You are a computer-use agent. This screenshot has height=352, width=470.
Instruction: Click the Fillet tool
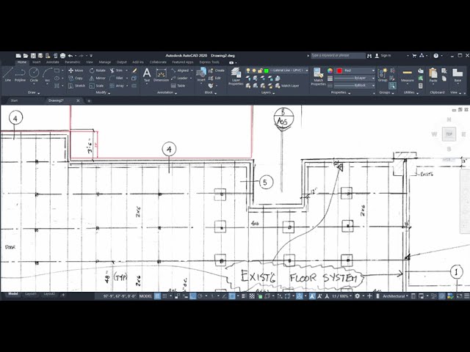tap(116, 78)
